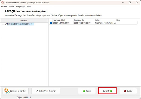The image size is (141, 99).
Task: Select the Rendez-vous récupérés (1) folder
Action: coord(22,24)
